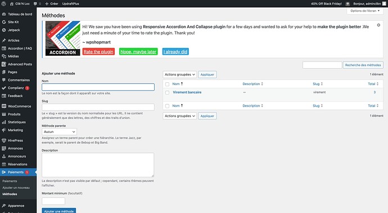
Task: Open the top Actions groupées dropdown
Action: point(179,74)
